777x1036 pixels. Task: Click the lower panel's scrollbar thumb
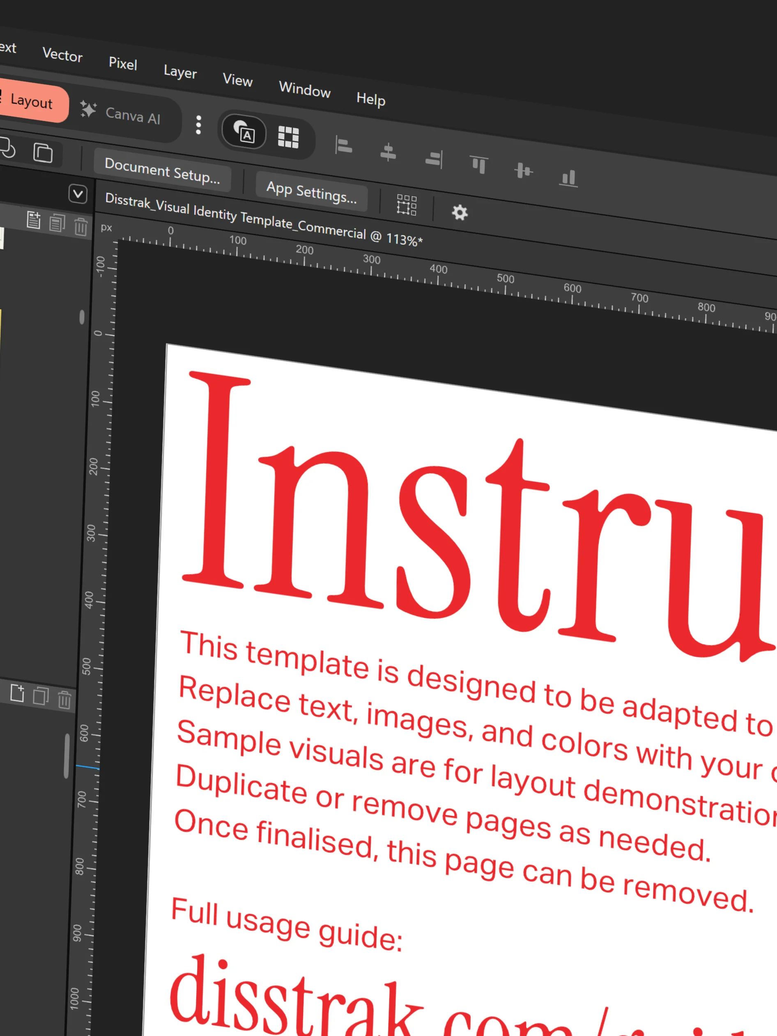(67, 756)
